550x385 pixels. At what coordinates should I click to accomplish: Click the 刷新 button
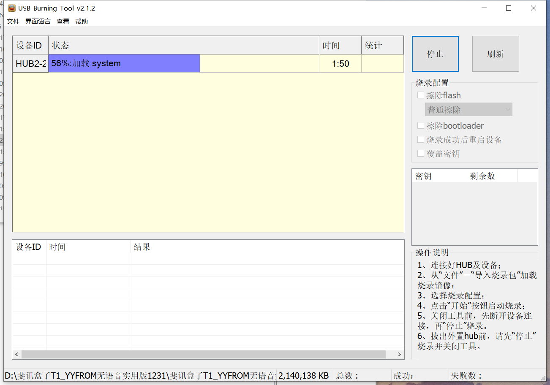click(496, 54)
